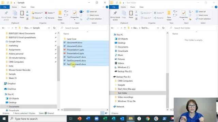Click Select none in Sample window
This screenshot has height=122, width=218.
pyautogui.click(x=93, y=15)
